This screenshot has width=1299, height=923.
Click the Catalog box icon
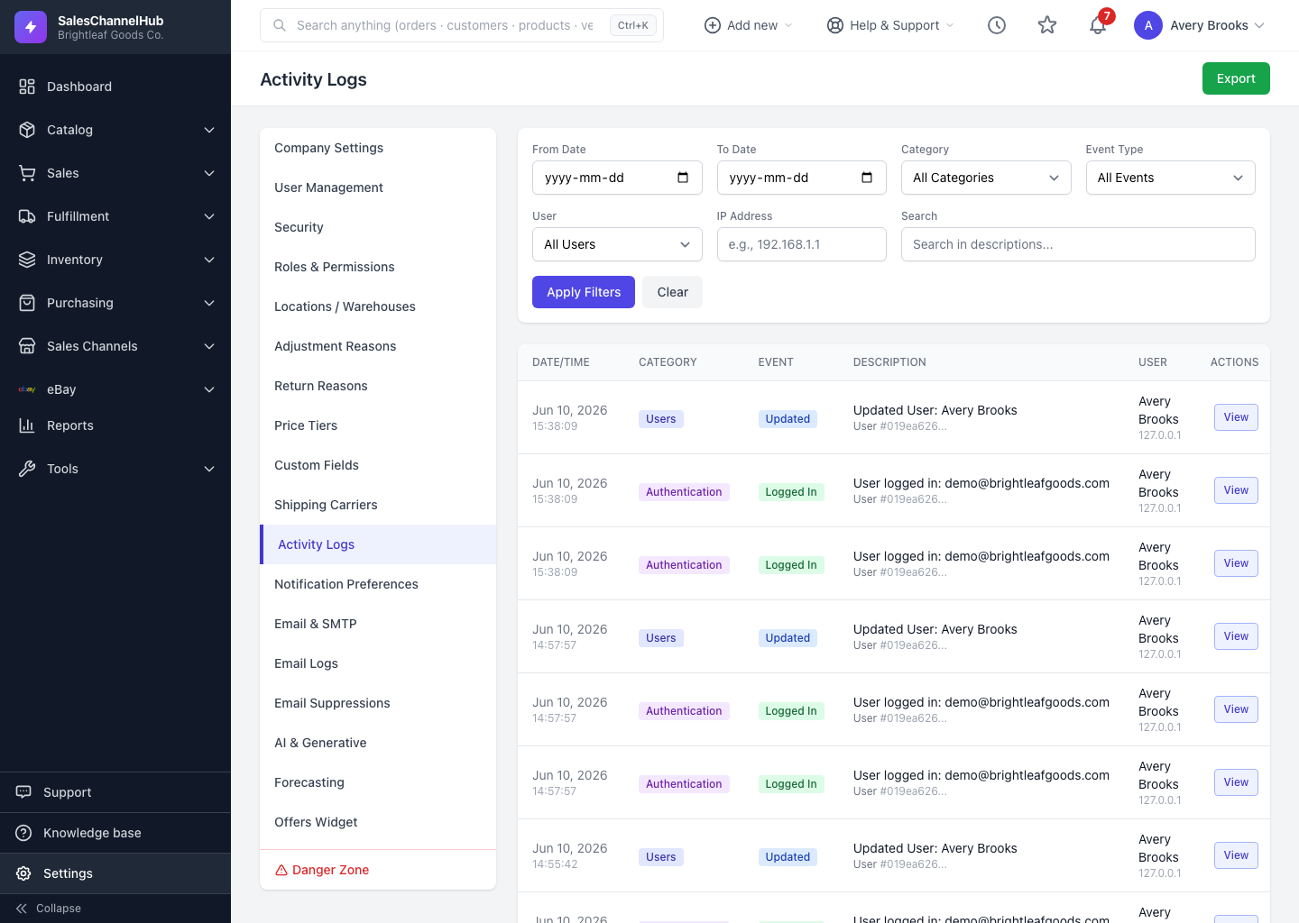(x=27, y=130)
